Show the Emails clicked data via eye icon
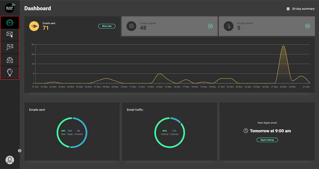The width and height of the screenshot is (319, 169). click(307, 26)
